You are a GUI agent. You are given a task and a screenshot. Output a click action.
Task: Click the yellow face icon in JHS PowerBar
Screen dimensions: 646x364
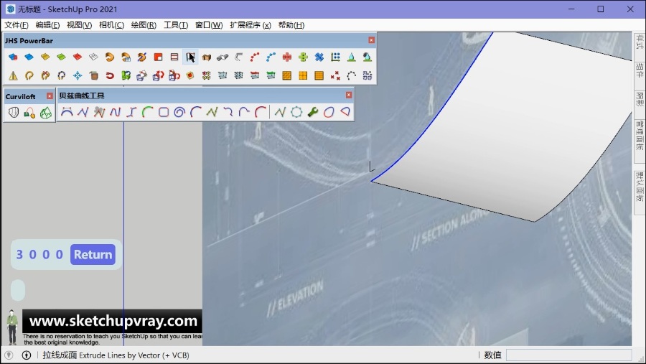coord(45,57)
